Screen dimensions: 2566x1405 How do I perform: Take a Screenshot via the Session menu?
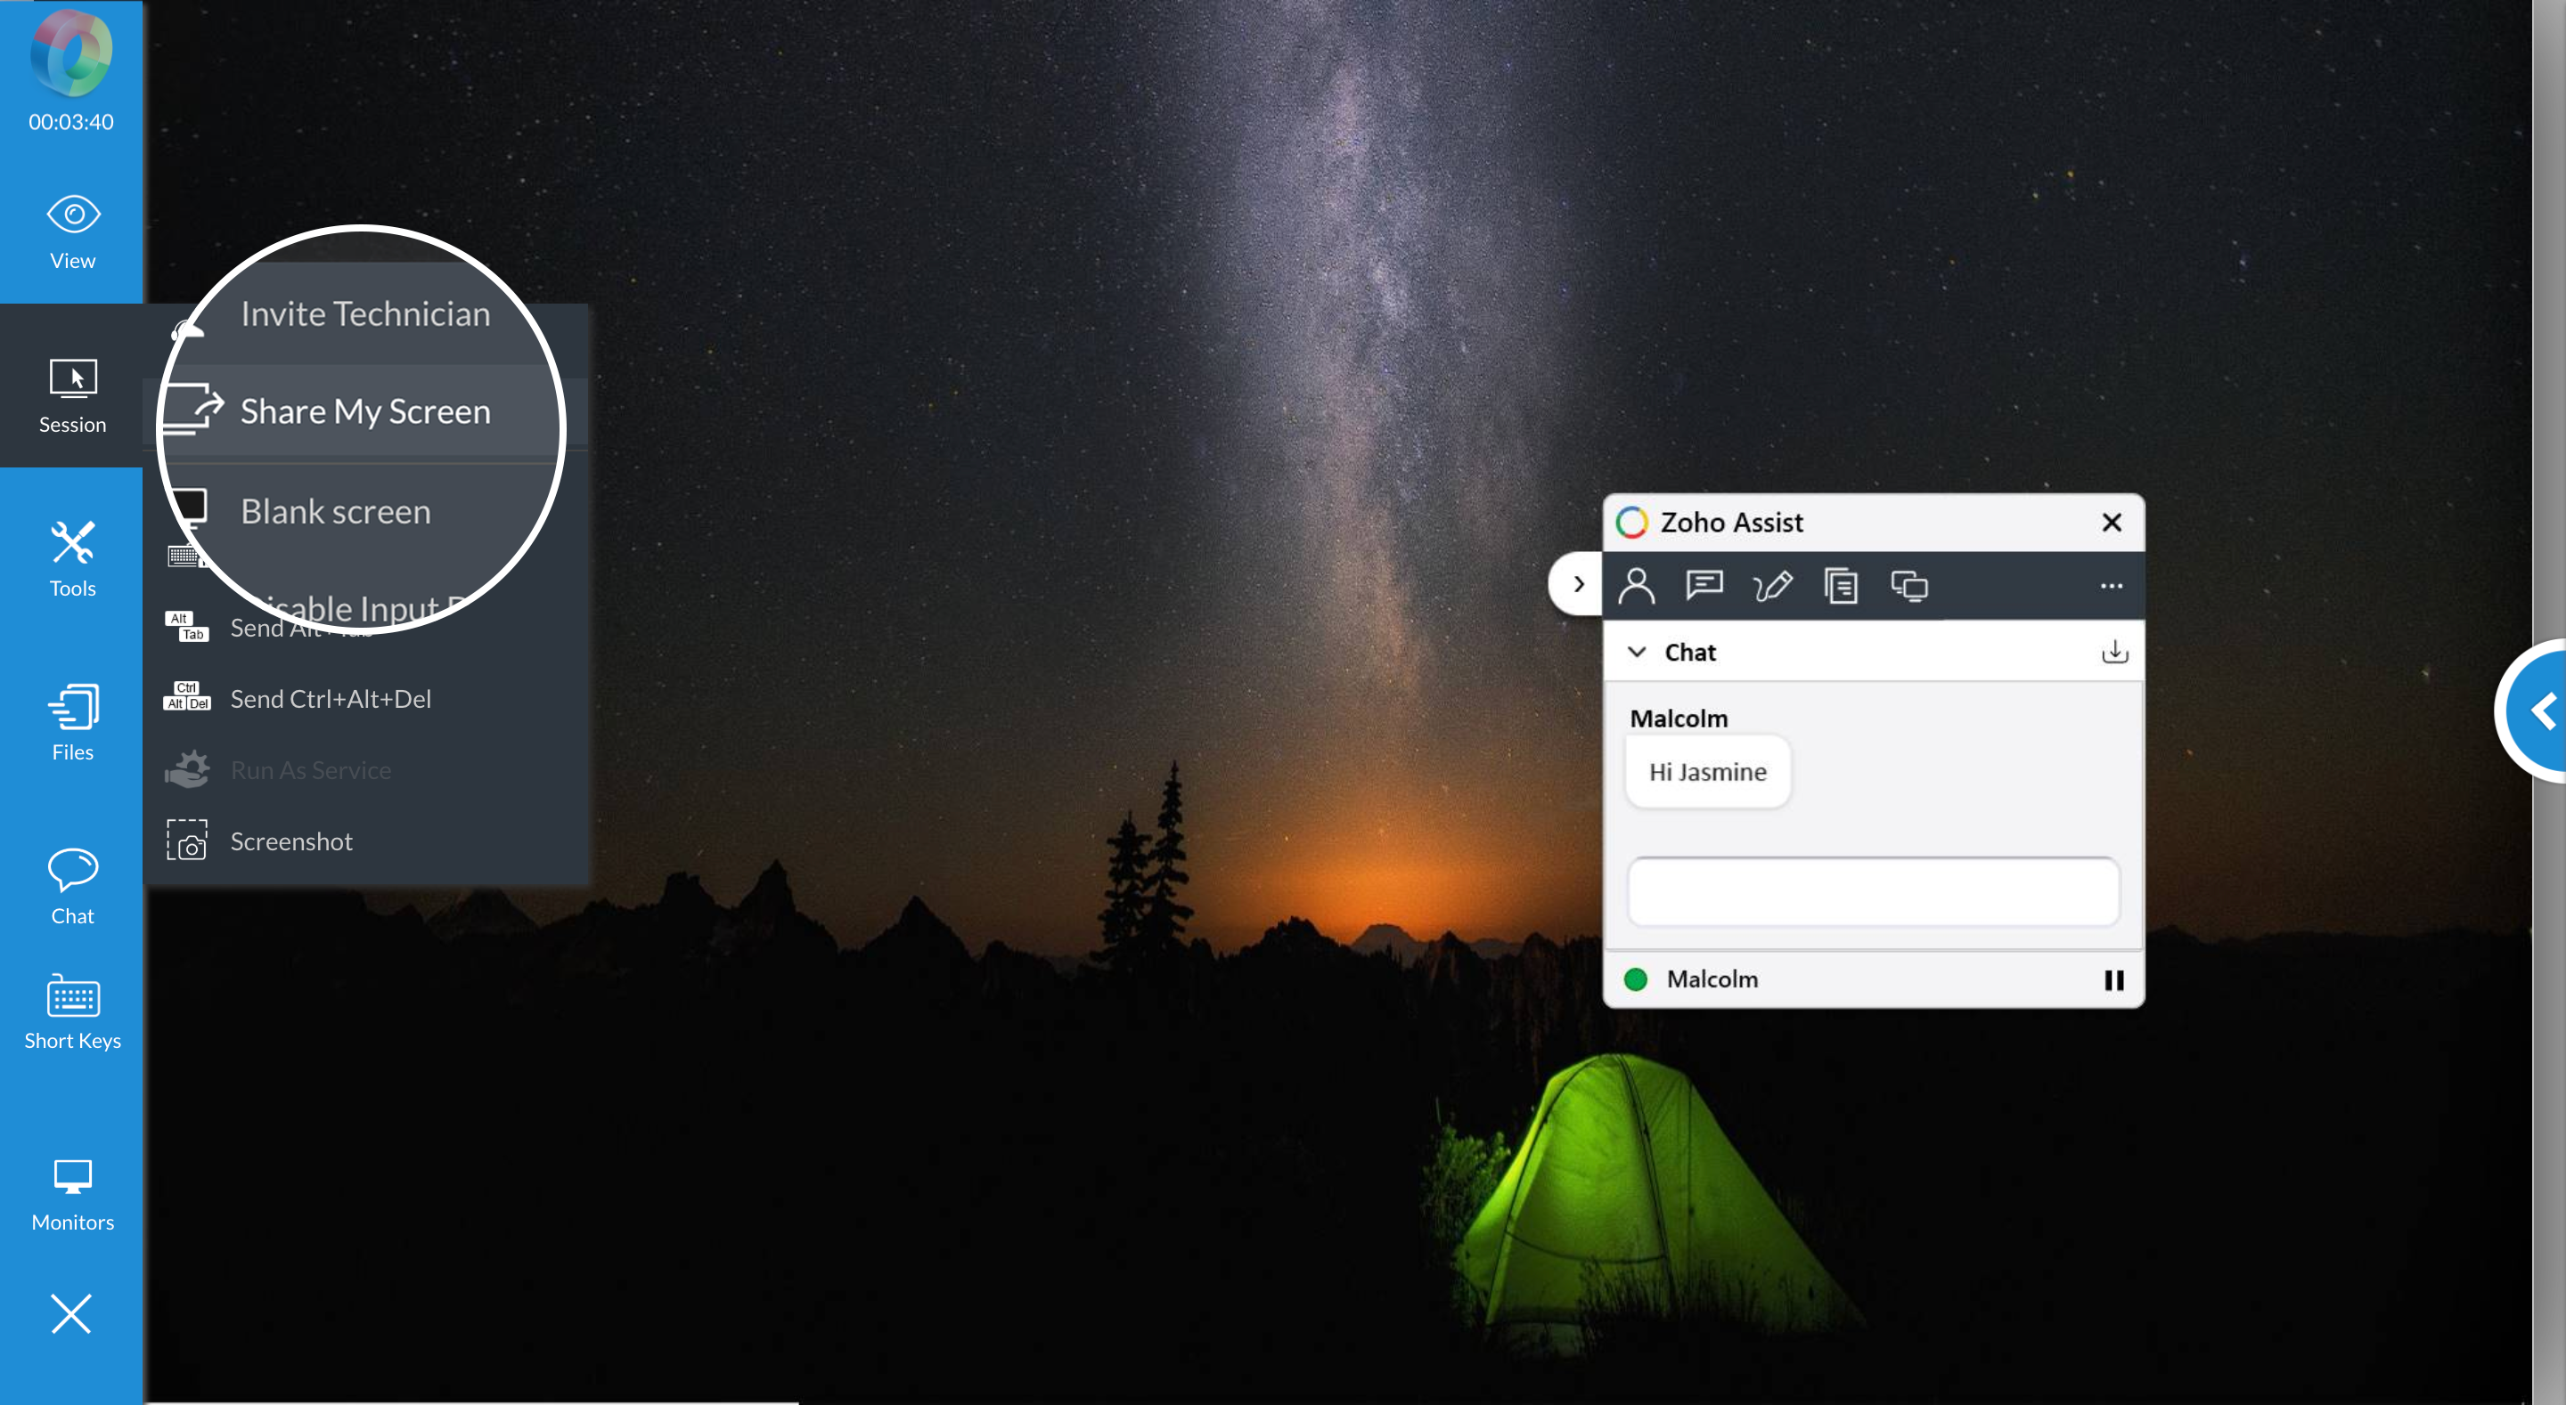[x=290, y=841]
